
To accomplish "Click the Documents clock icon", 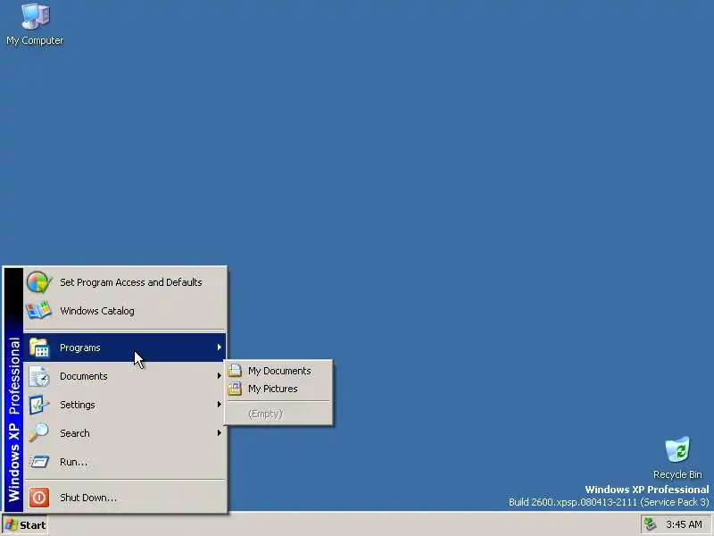I will pyautogui.click(x=39, y=376).
